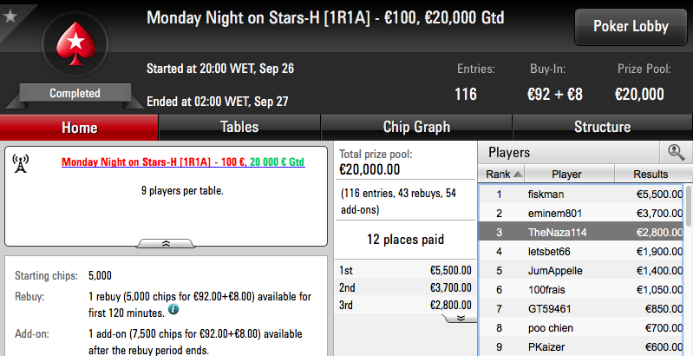Select player JumAppelle in the rankings
The width and height of the screenshot is (693, 356).
coord(582,271)
